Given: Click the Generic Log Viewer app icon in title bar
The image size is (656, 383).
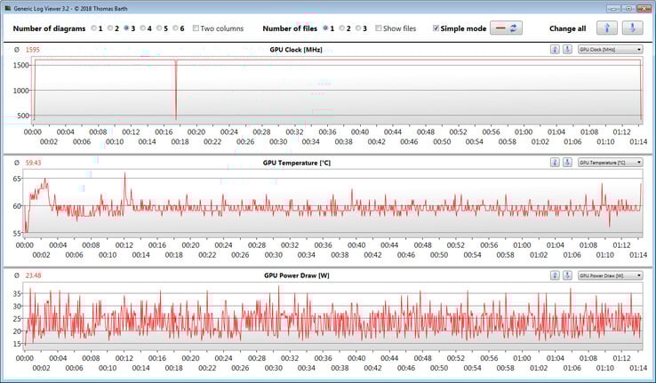Looking at the screenshot, I should click(x=7, y=8).
